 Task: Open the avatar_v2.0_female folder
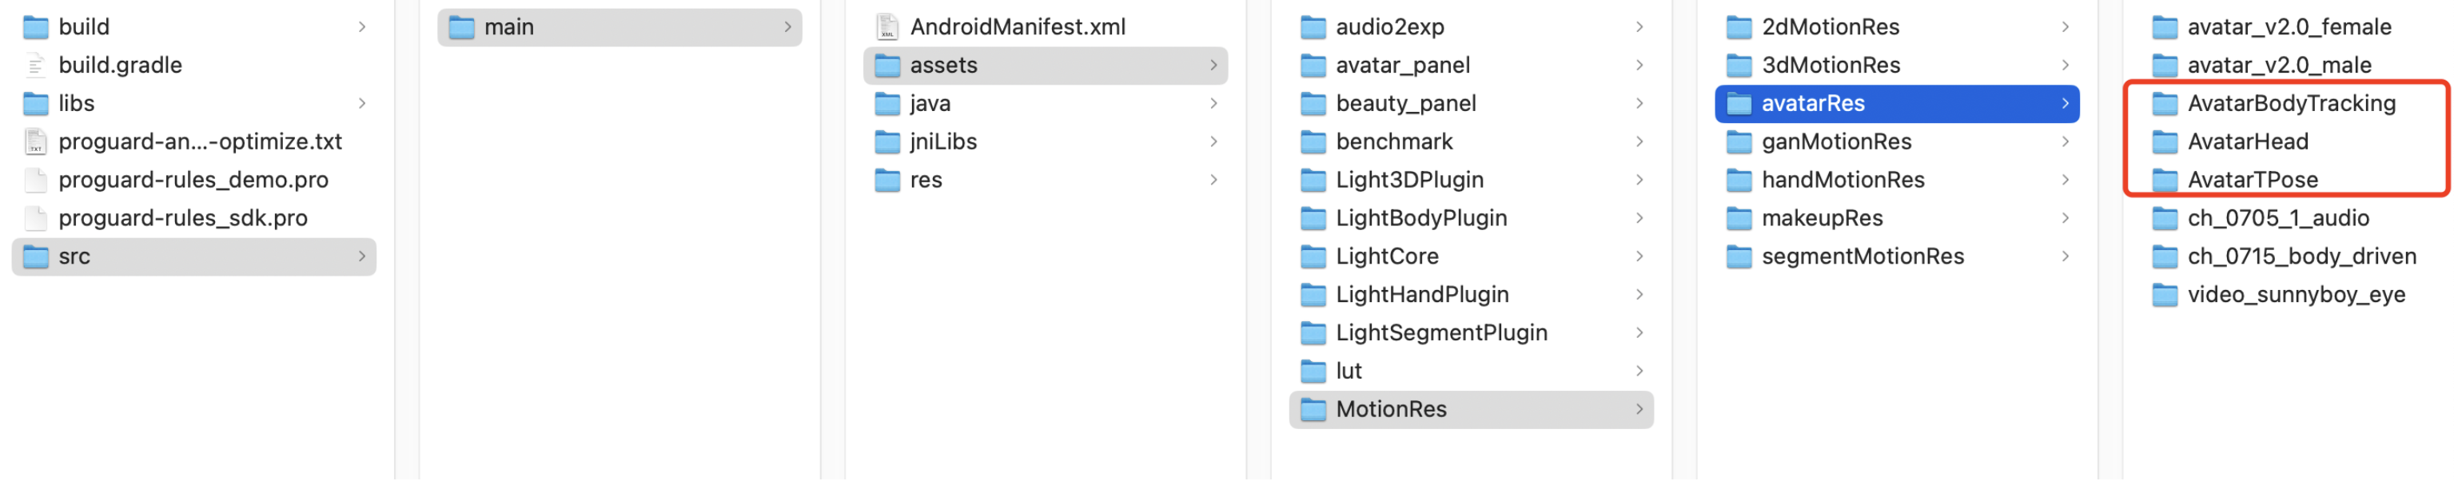point(2289,26)
